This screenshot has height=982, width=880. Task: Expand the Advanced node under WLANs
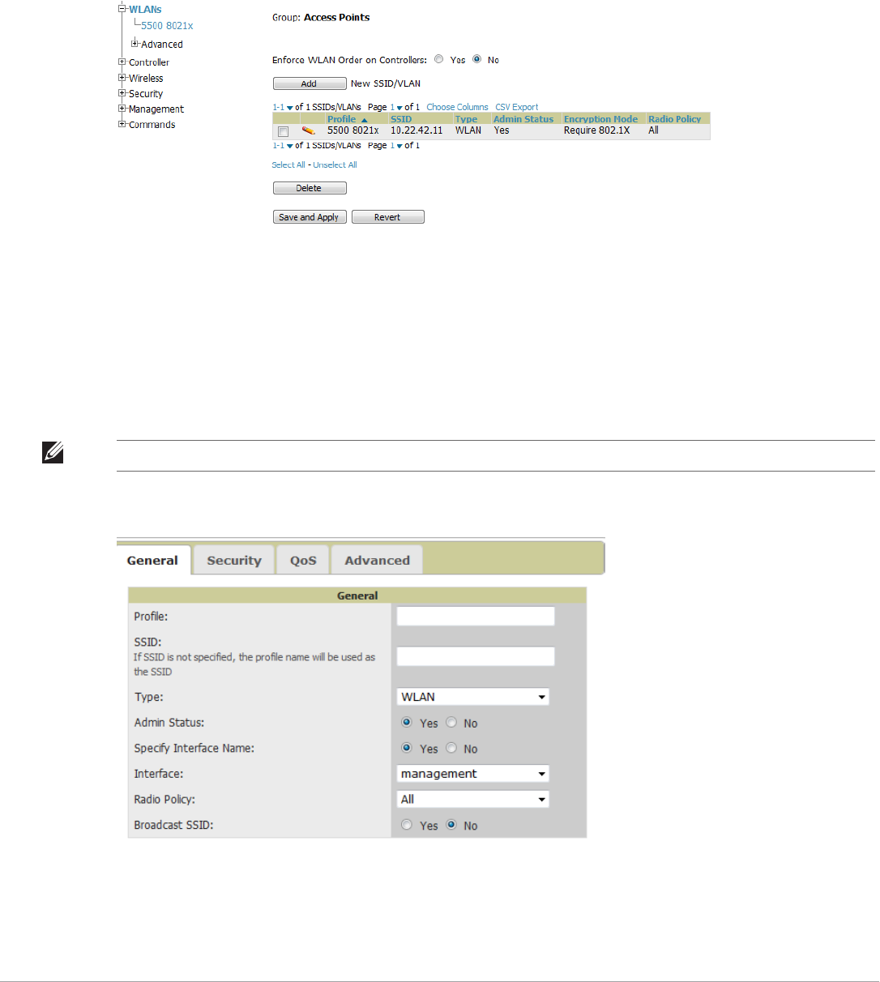tap(135, 44)
